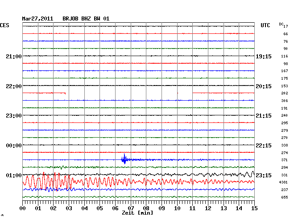This screenshot has width=290, height=220.
Task: Select the station label BRJOB BHZ BW 01
Action: [86, 19]
